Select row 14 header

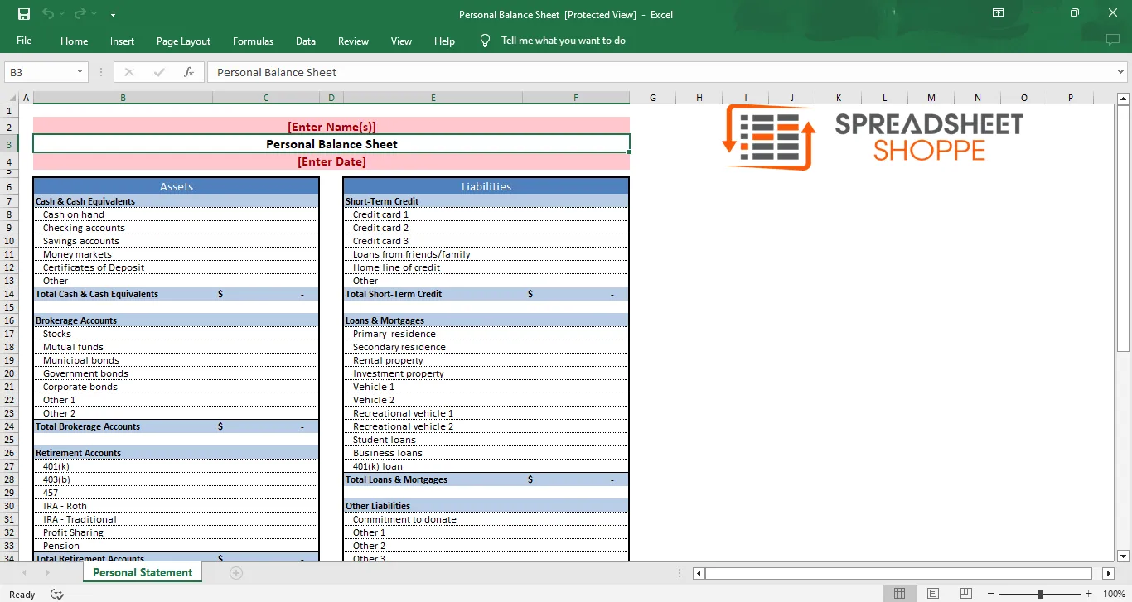tap(9, 294)
